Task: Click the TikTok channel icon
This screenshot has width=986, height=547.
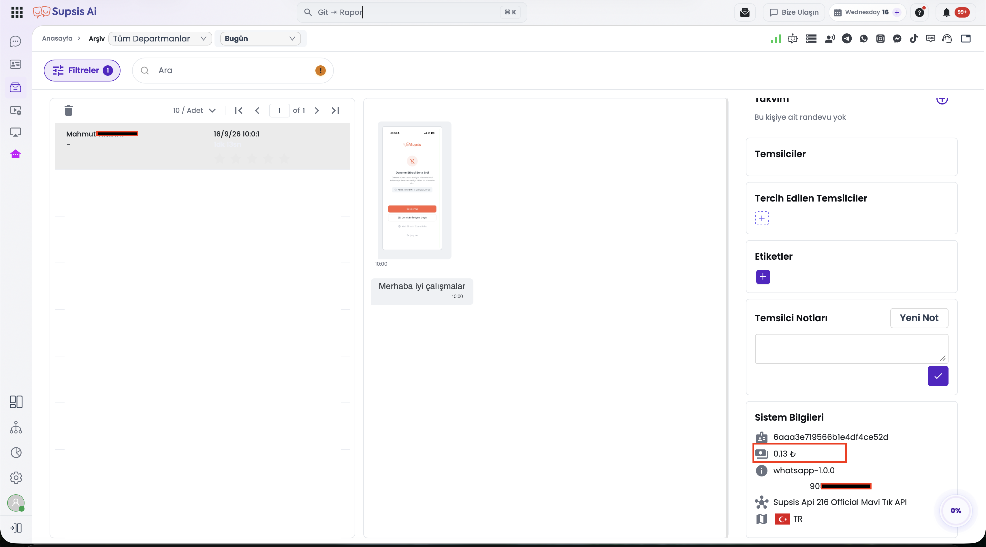Action: pos(914,39)
